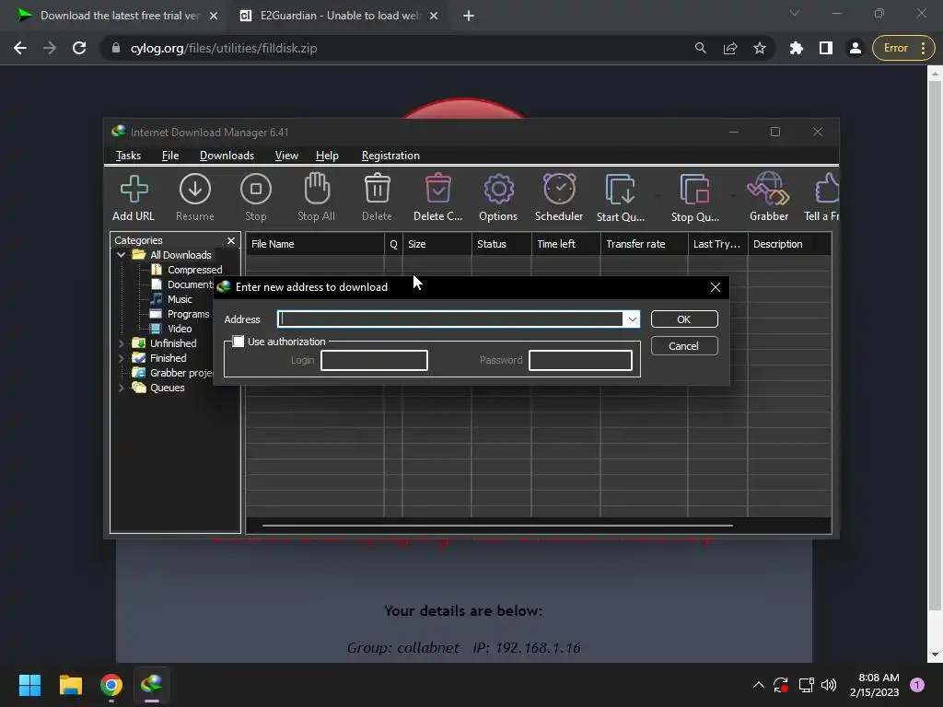Click the Chrome back arrow
Screen dimensions: 943x707
pos(20,48)
